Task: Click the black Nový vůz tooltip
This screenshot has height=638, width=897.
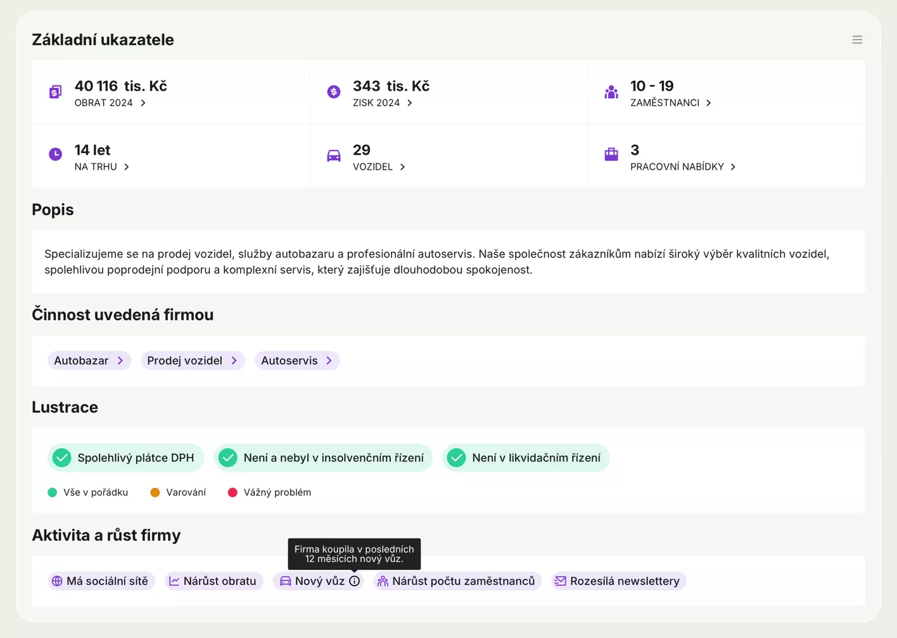Action: pyautogui.click(x=354, y=554)
